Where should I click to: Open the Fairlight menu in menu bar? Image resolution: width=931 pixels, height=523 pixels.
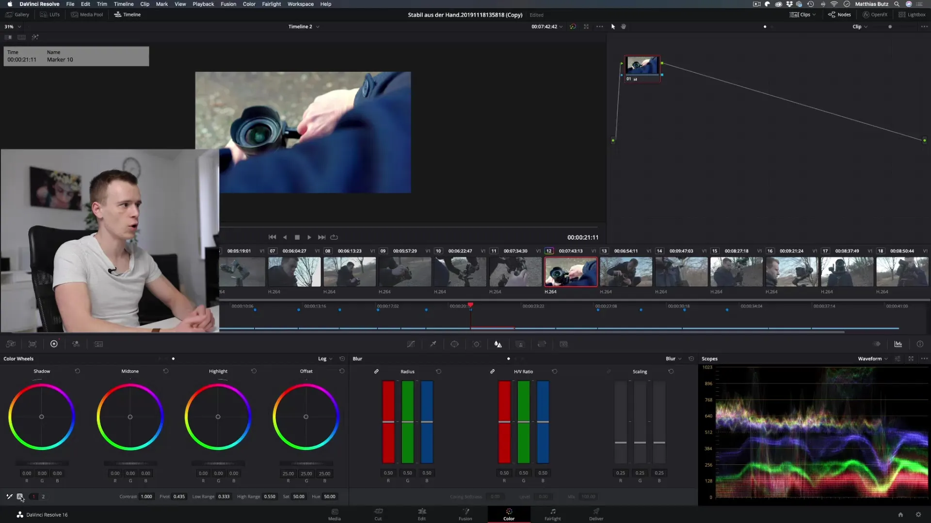point(271,4)
